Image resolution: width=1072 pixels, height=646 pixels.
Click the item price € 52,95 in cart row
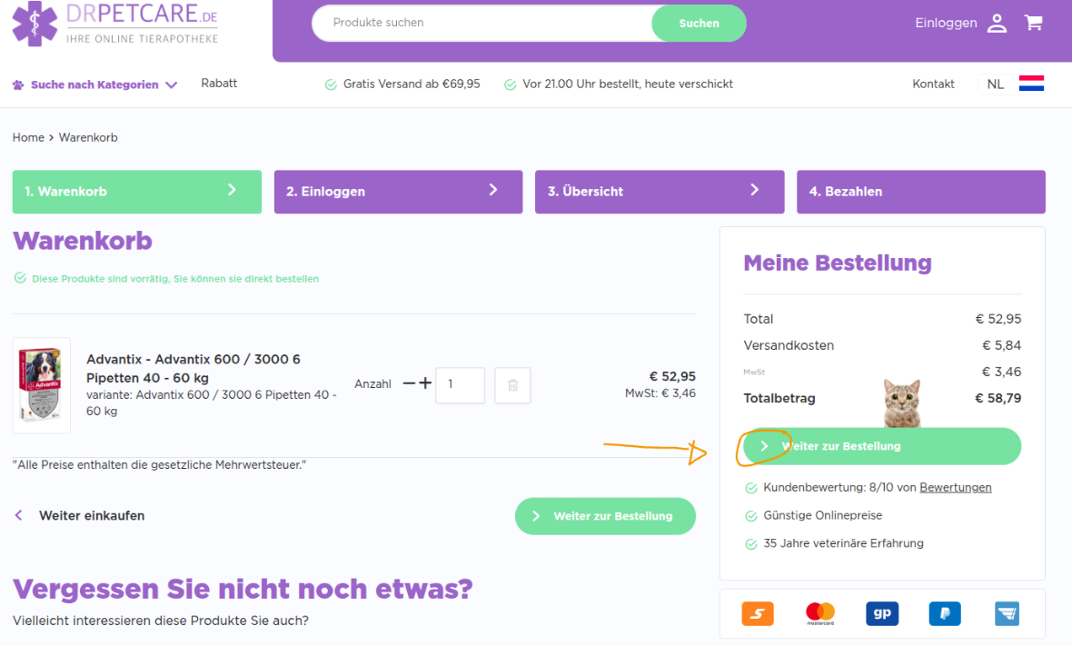click(672, 377)
